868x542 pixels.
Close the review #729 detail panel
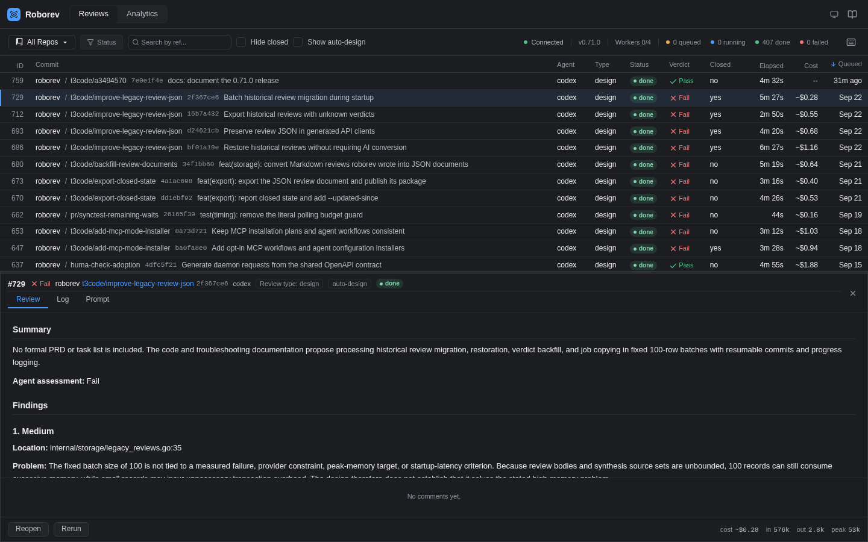(x=853, y=293)
